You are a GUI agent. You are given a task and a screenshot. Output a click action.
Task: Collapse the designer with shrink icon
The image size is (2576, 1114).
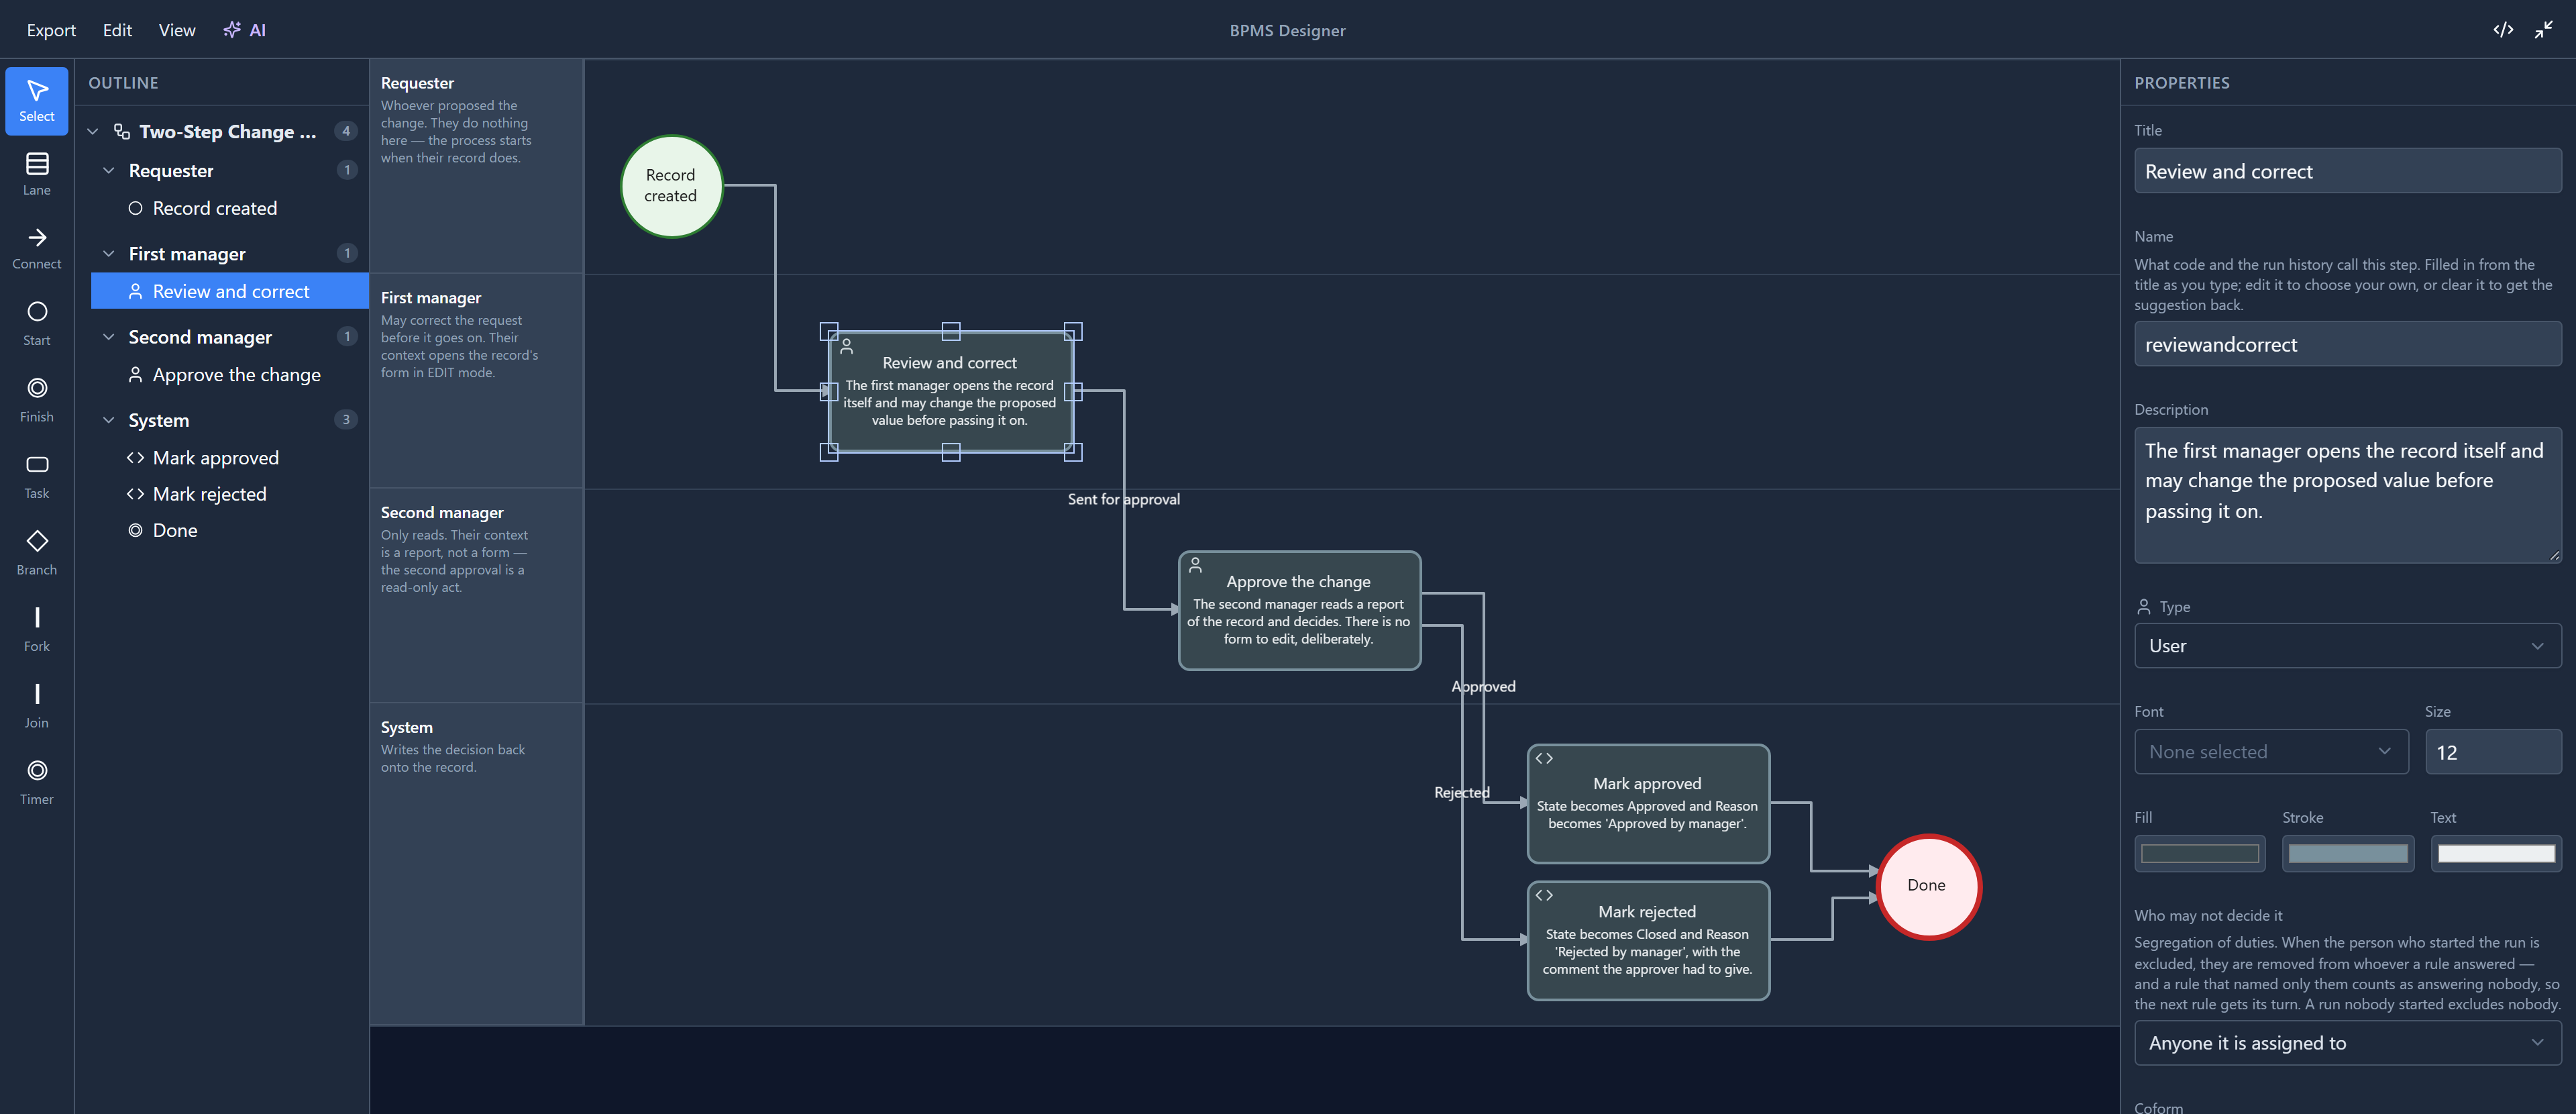point(2544,30)
